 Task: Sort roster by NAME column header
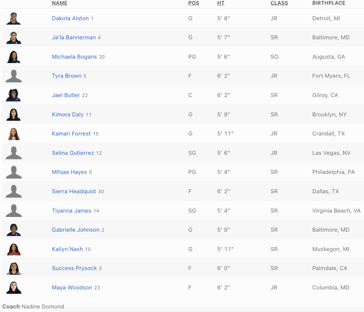(x=59, y=3)
